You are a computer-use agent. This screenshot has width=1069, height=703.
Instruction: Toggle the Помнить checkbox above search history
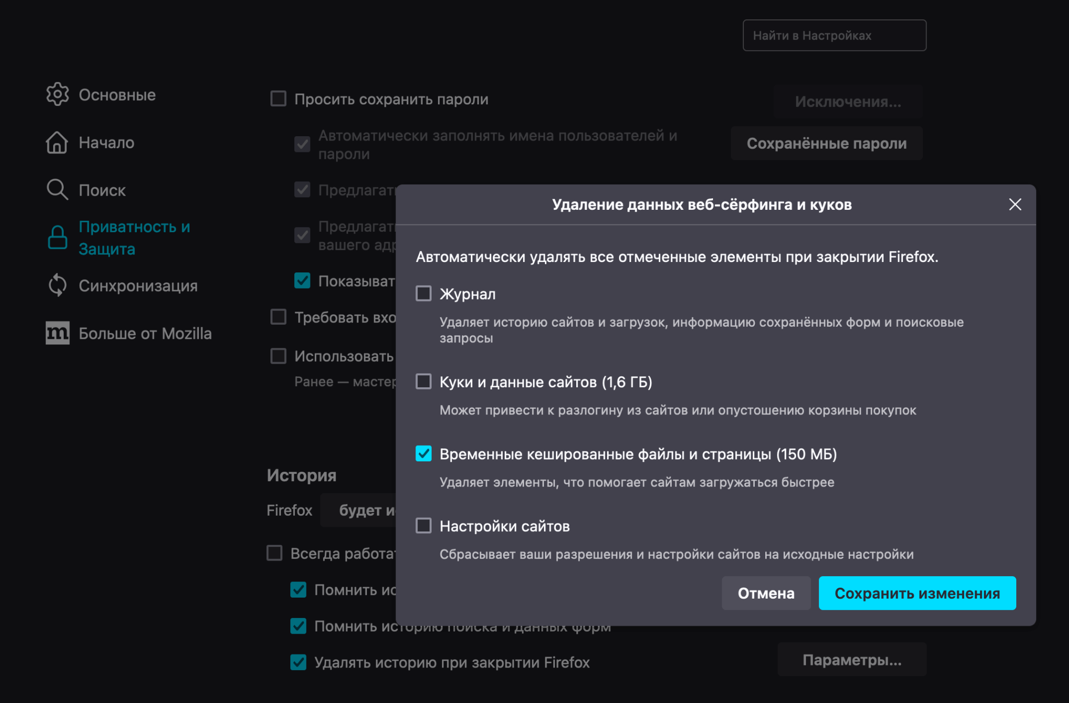298,589
